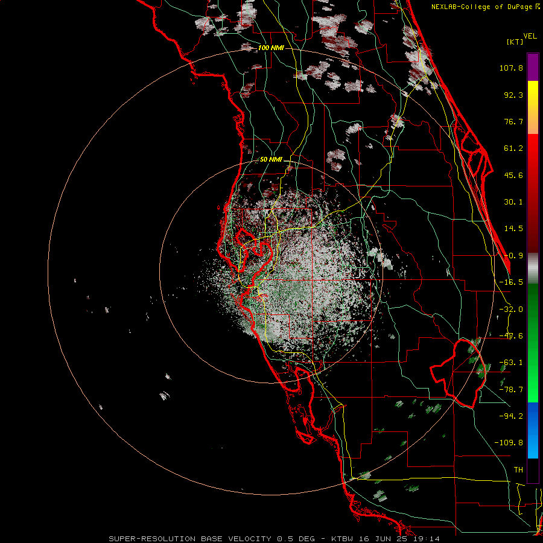Click the -109.8 velocity scale label

[x=509, y=443]
